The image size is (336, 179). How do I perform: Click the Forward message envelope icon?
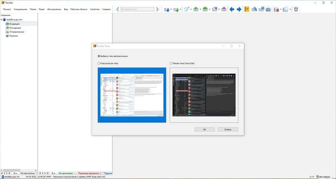[x=215, y=9]
